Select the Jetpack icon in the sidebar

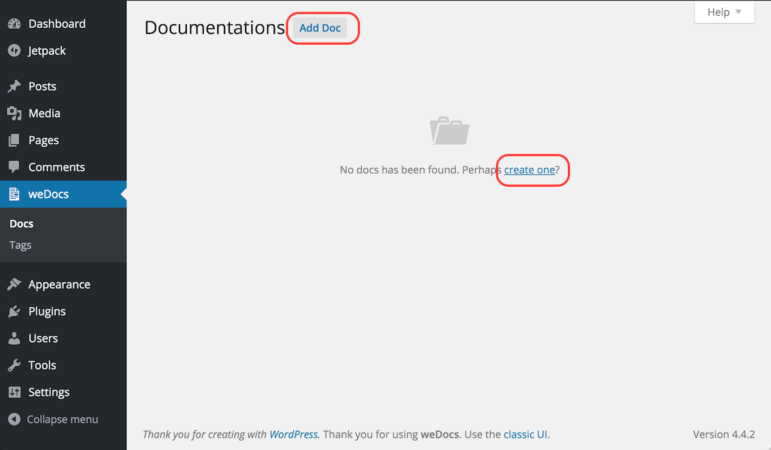pyautogui.click(x=14, y=50)
